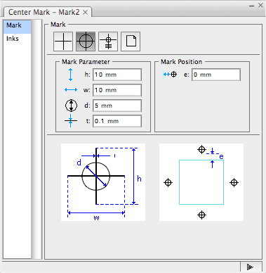Close the Center Mark – Mark2 tab

(x=86, y=12)
